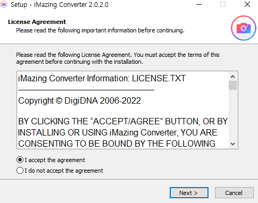
Task: Click the license text scrollbar thumb
Action: (232, 86)
